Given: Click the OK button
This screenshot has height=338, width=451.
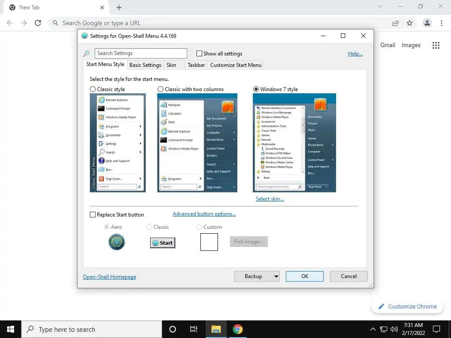Looking at the screenshot, I should [305, 276].
